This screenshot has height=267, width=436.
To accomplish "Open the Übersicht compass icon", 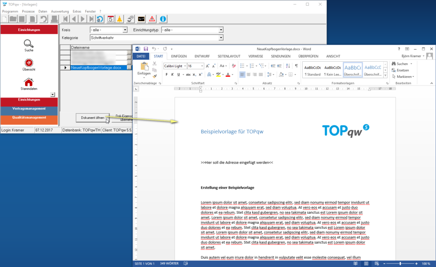I will 29,63.
